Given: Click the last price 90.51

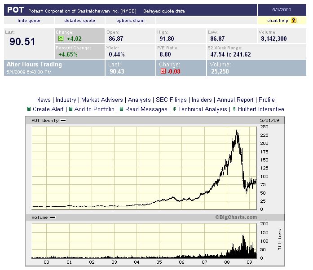Looking at the screenshot, I should pos(22,42).
